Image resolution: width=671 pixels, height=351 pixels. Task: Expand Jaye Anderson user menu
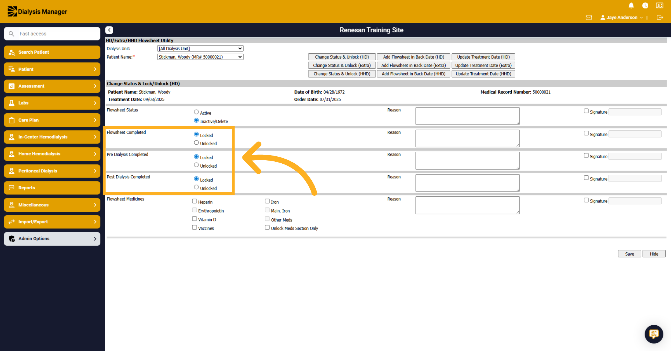pos(622,17)
